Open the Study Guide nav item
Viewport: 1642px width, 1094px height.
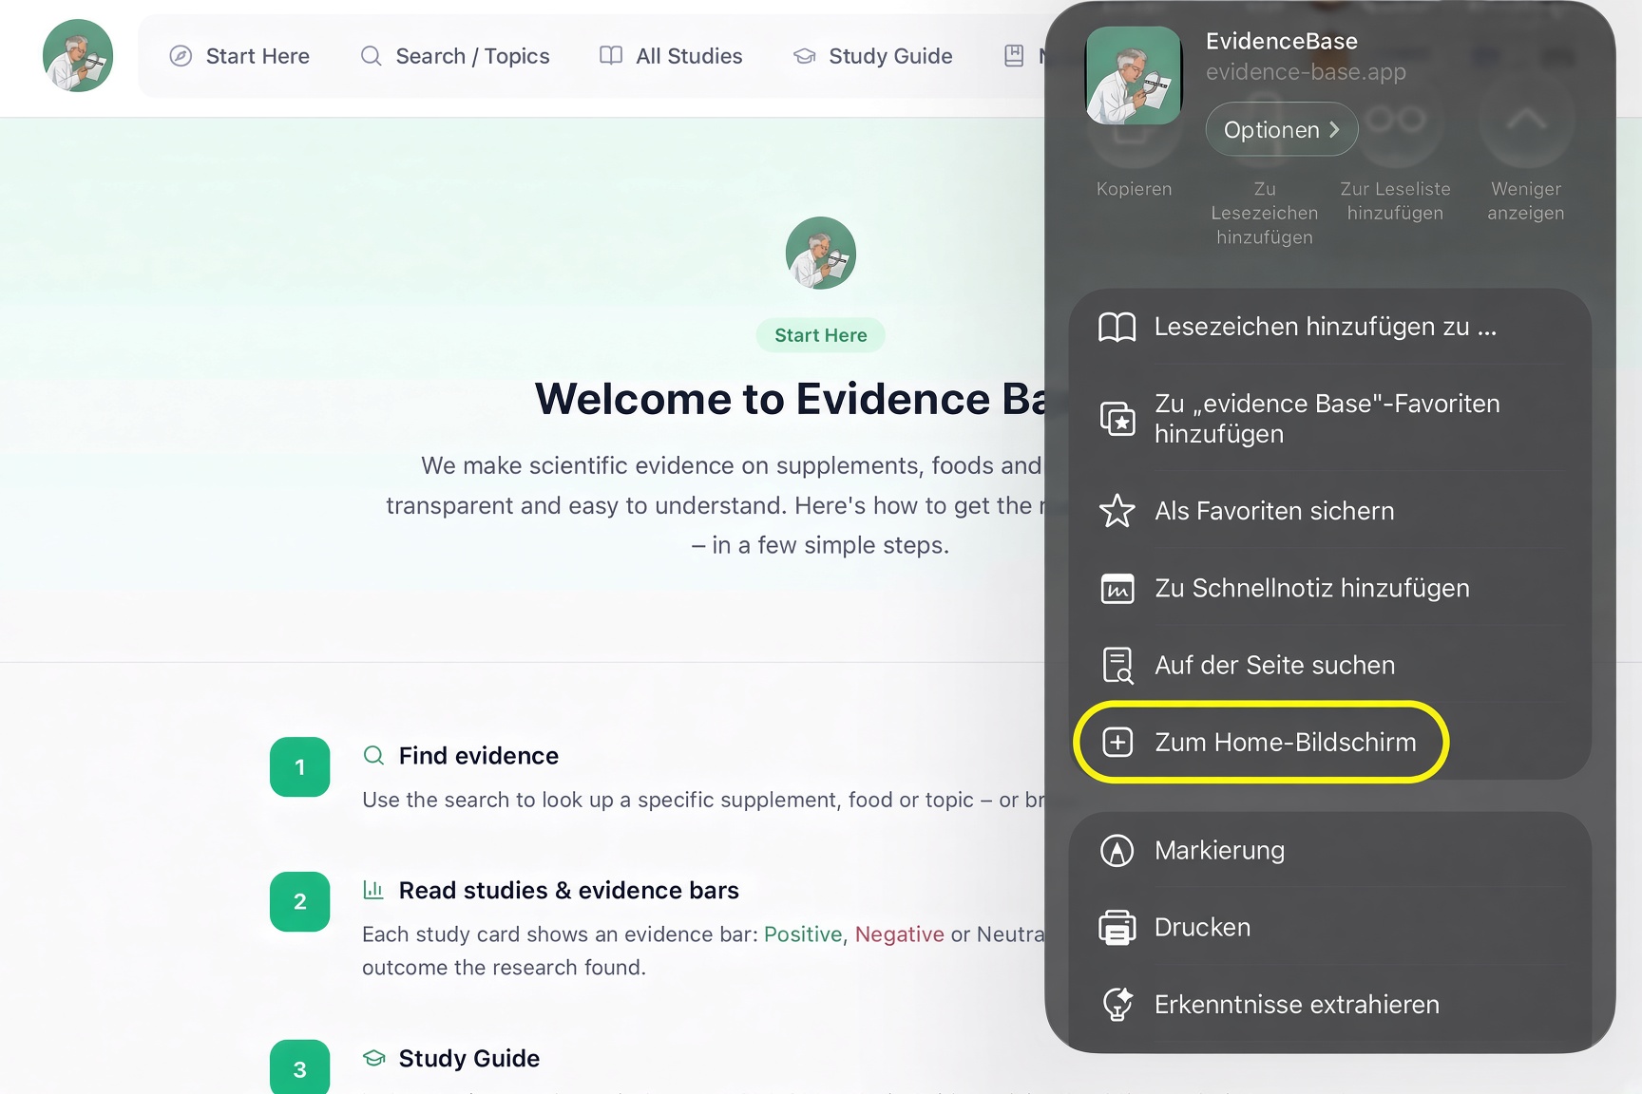click(872, 56)
